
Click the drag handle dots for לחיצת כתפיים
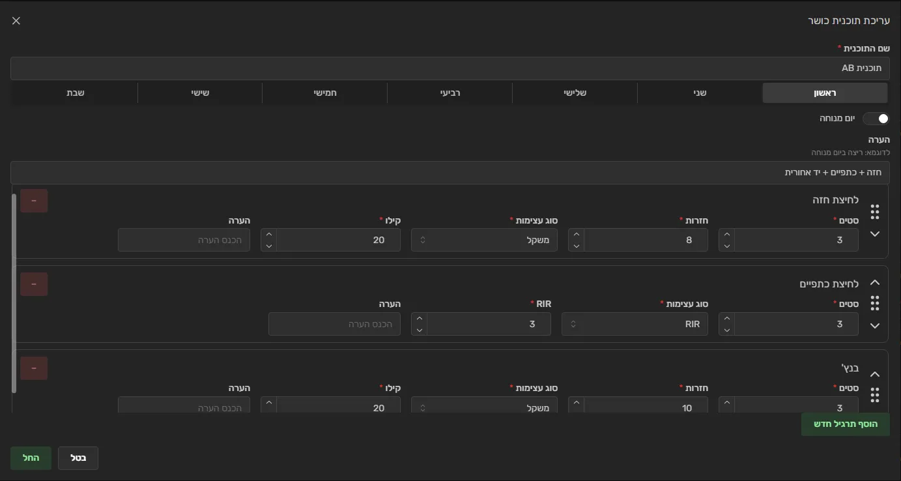(875, 303)
